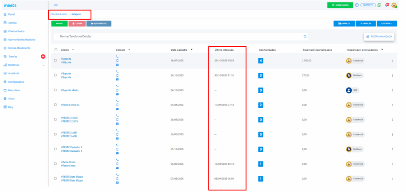
Task: Check the select-all checkbox in table header
Action: pyautogui.click(x=56, y=50)
